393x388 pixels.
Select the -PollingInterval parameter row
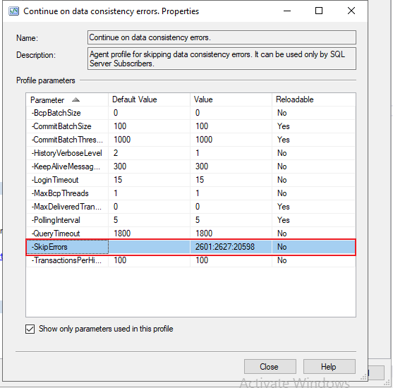point(191,220)
